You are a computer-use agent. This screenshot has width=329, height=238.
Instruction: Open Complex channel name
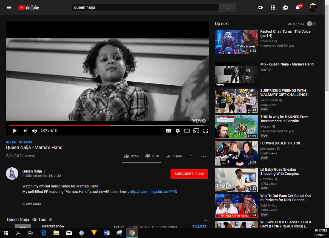pos(267,179)
